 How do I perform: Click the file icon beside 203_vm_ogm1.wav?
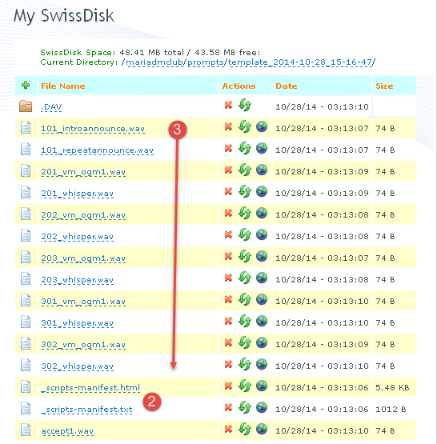click(x=26, y=257)
